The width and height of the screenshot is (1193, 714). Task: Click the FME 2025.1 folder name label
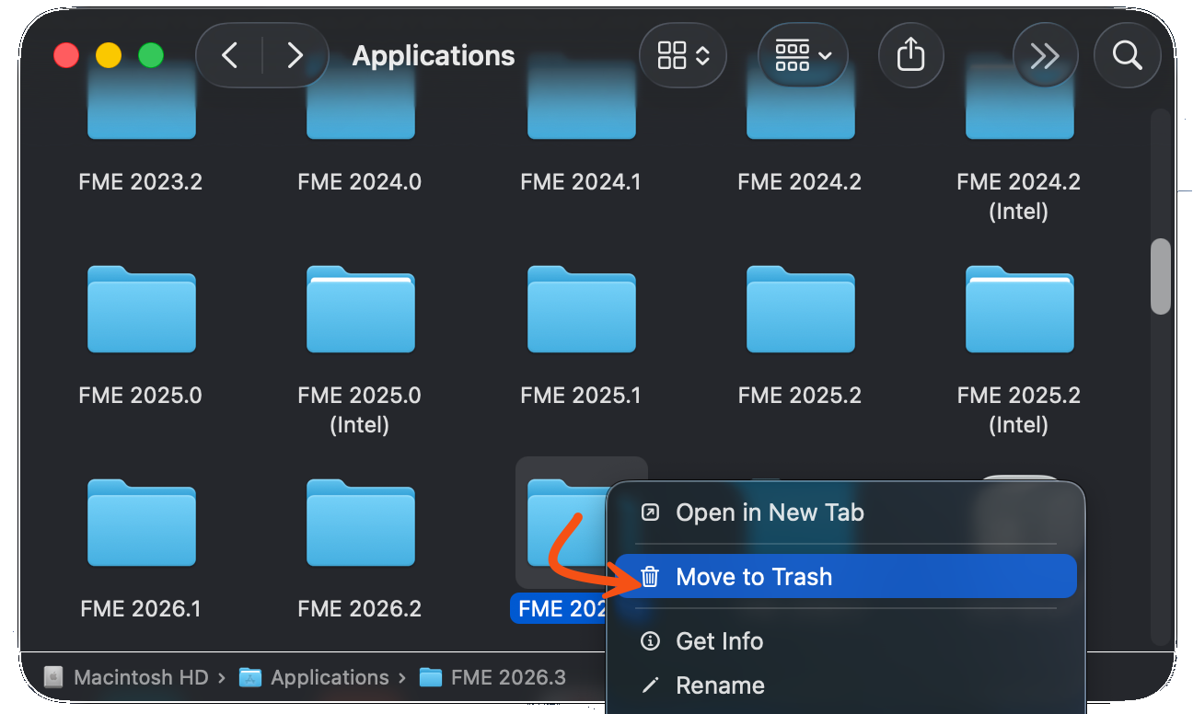click(580, 396)
